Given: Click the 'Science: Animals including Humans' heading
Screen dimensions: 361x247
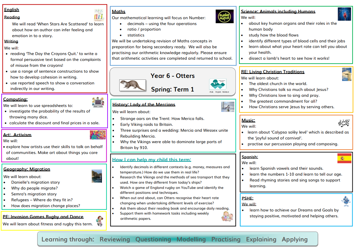Looking at the screenshot, I should 278,11.
